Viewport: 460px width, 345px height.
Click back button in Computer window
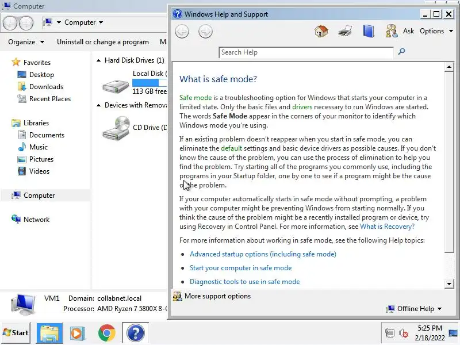10,22
